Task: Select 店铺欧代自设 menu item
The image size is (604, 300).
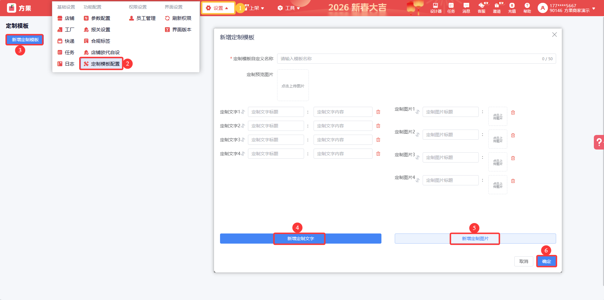Action: [x=102, y=53]
